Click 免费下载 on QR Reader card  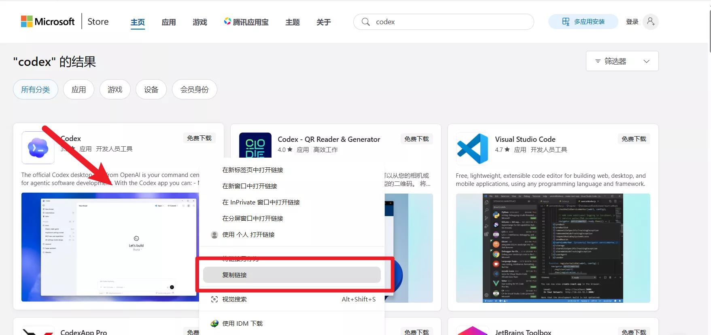click(417, 139)
